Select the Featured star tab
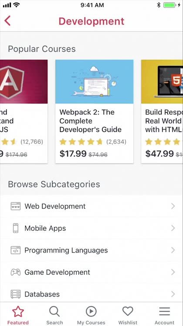183x326 pixels. (x=18, y=312)
